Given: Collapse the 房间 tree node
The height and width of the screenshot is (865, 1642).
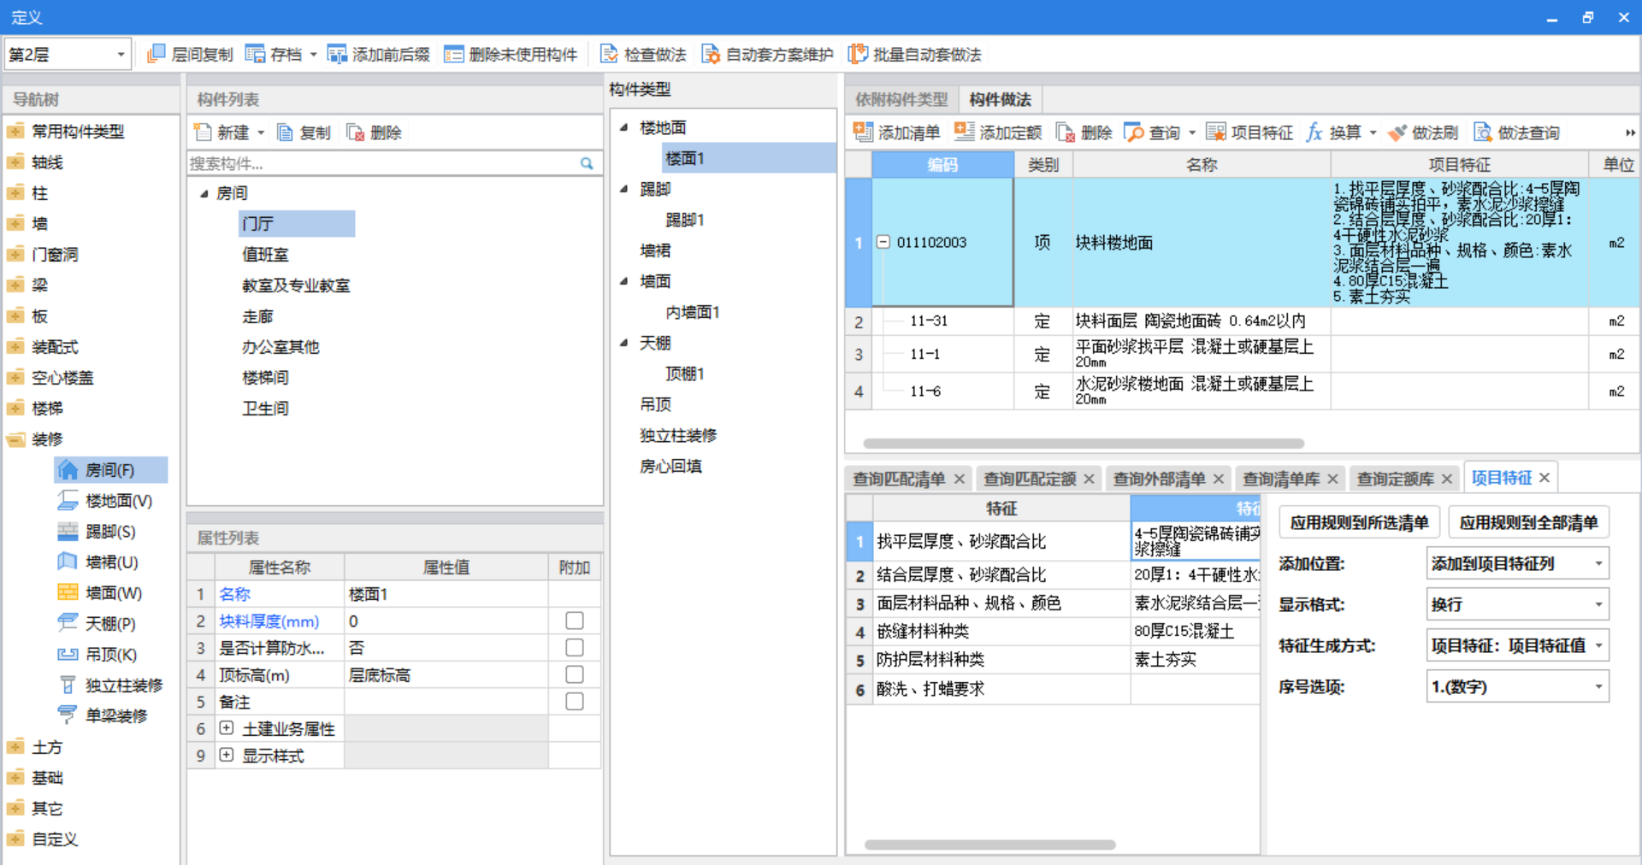Looking at the screenshot, I should pyautogui.click(x=204, y=194).
